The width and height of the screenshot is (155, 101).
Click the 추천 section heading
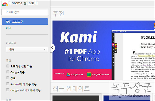tap(58, 14)
